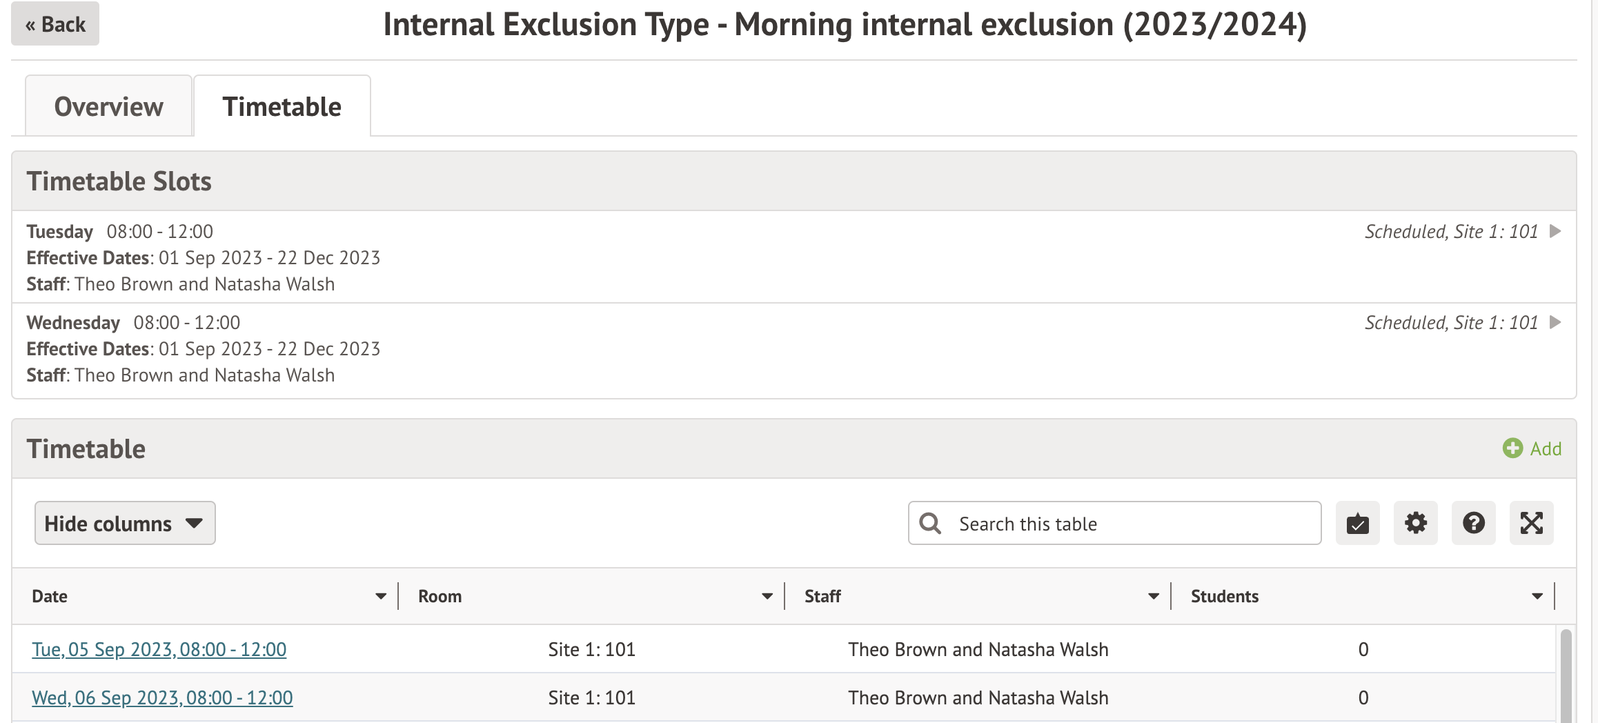Click the Search this table field
This screenshot has height=723, width=1598.
[x=1132, y=524]
